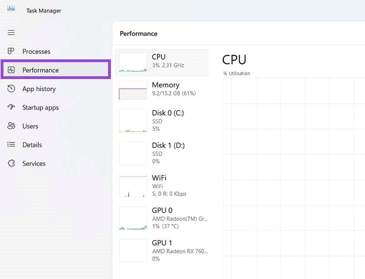Click the Details list icon
The height and width of the screenshot is (279, 365).
11,144
